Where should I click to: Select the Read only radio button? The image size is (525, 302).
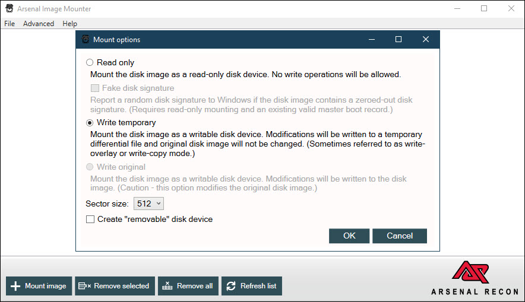tap(90, 62)
